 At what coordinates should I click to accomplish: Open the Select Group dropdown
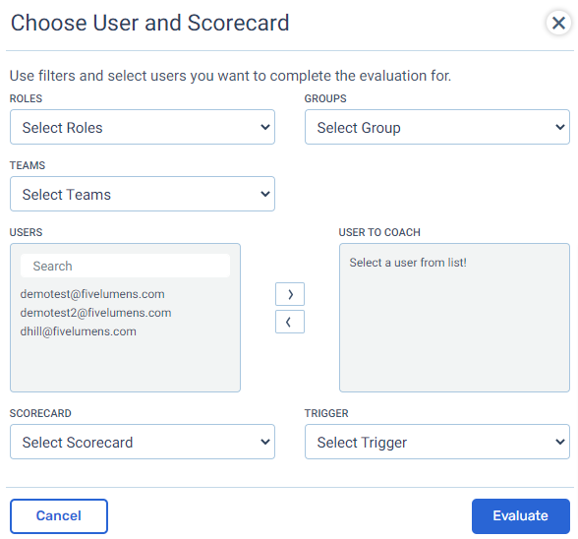click(437, 127)
